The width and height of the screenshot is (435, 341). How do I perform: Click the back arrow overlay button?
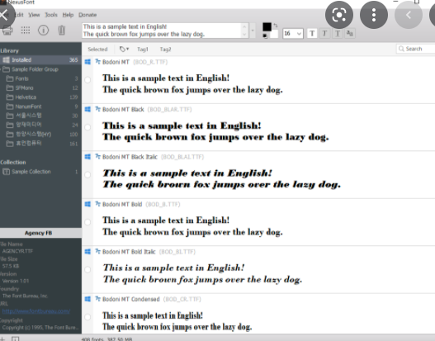click(409, 15)
